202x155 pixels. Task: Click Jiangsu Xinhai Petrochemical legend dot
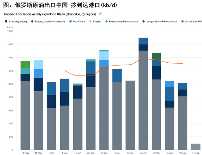(144, 21)
